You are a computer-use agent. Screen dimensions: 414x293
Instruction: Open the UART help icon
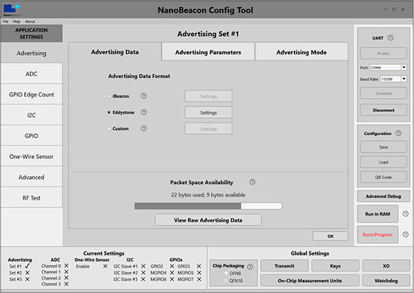(391, 37)
